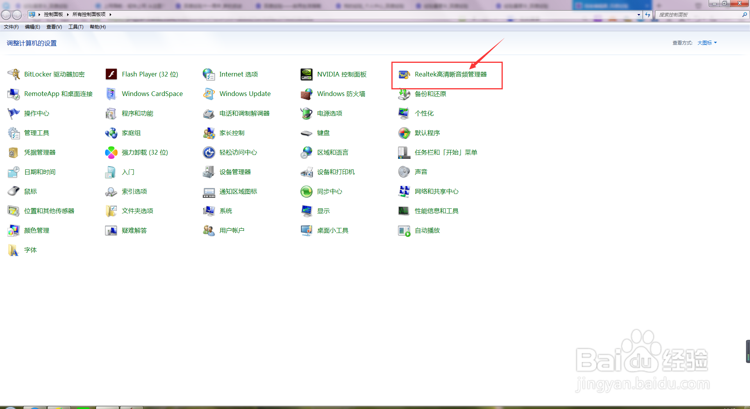Click the 系统 link

[226, 211]
